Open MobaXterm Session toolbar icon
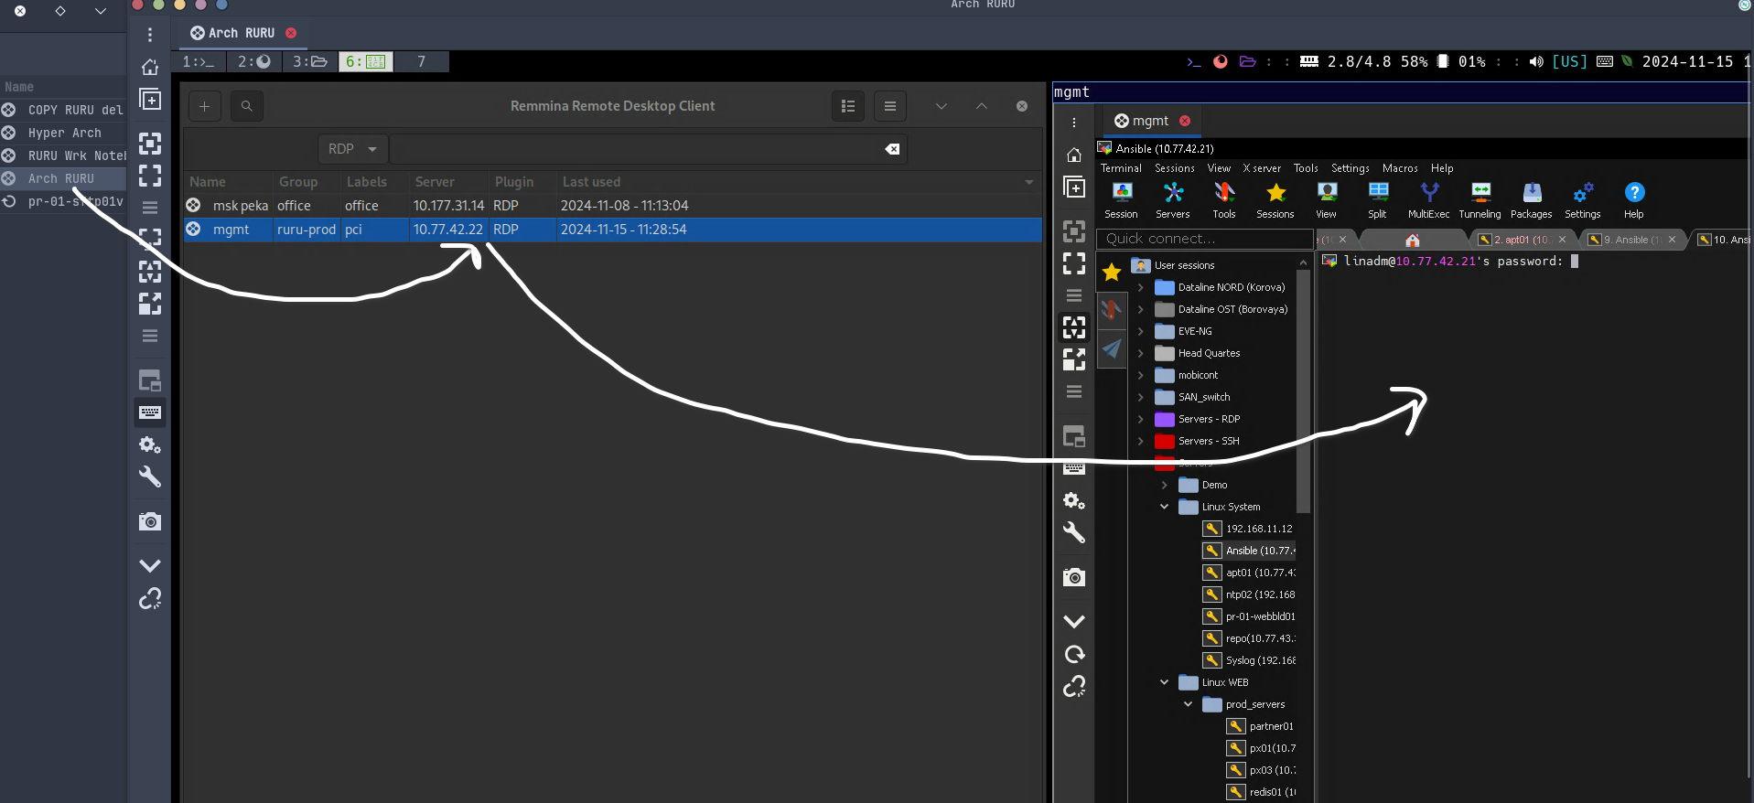The width and height of the screenshot is (1754, 803). tap(1121, 200)
